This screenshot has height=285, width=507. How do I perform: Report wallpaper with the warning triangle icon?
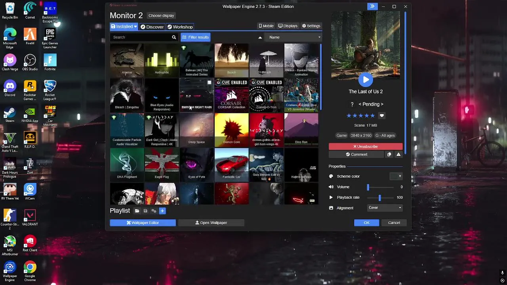point(398,154)
